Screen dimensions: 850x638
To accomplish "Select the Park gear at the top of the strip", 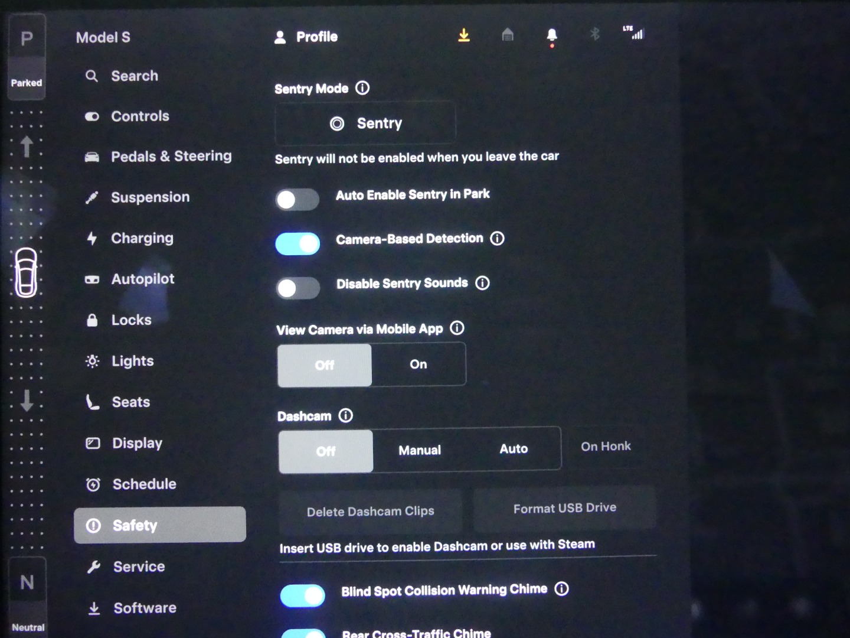I will click(27, 40).
